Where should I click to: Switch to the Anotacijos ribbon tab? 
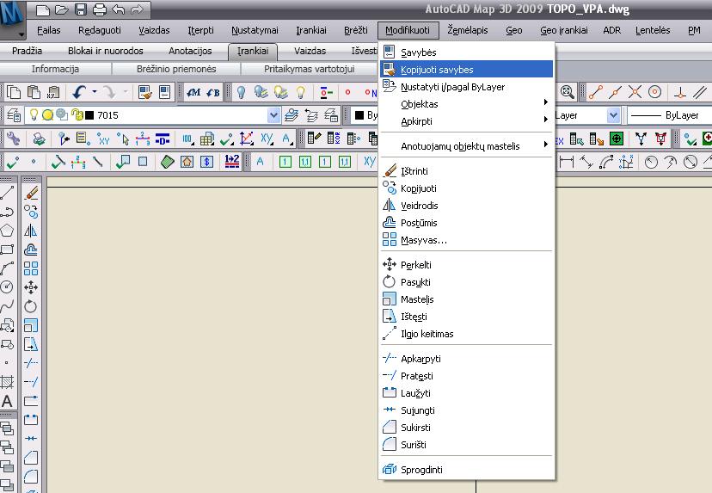(190, 51)
